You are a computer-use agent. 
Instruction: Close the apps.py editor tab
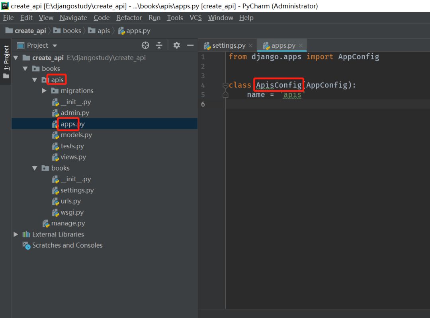301,45
